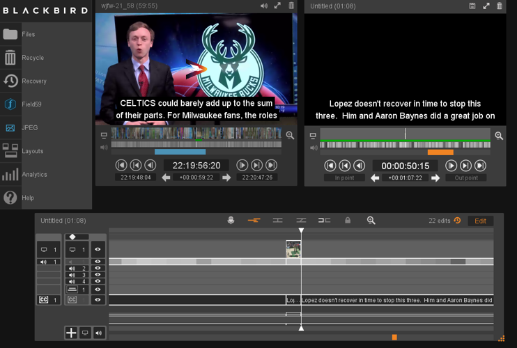
Task: Click the blue source scrub bar selection
Action: click(180, 152)
